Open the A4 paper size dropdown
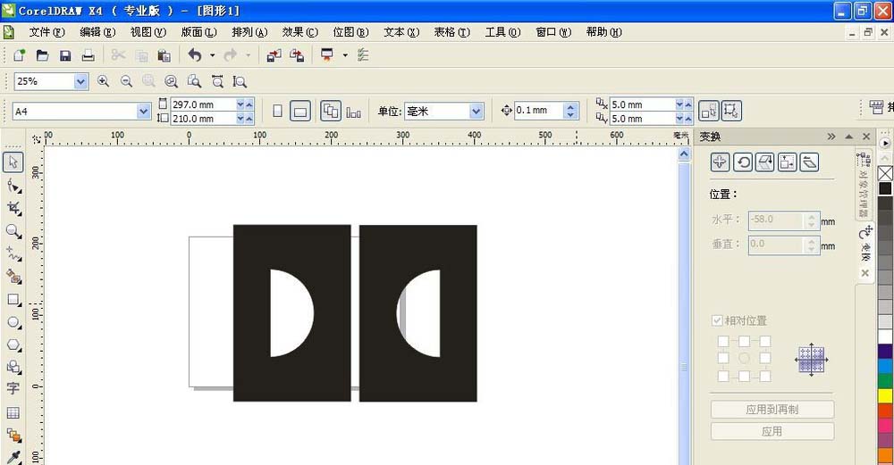 pyautogui.click(x=144, y=112)
